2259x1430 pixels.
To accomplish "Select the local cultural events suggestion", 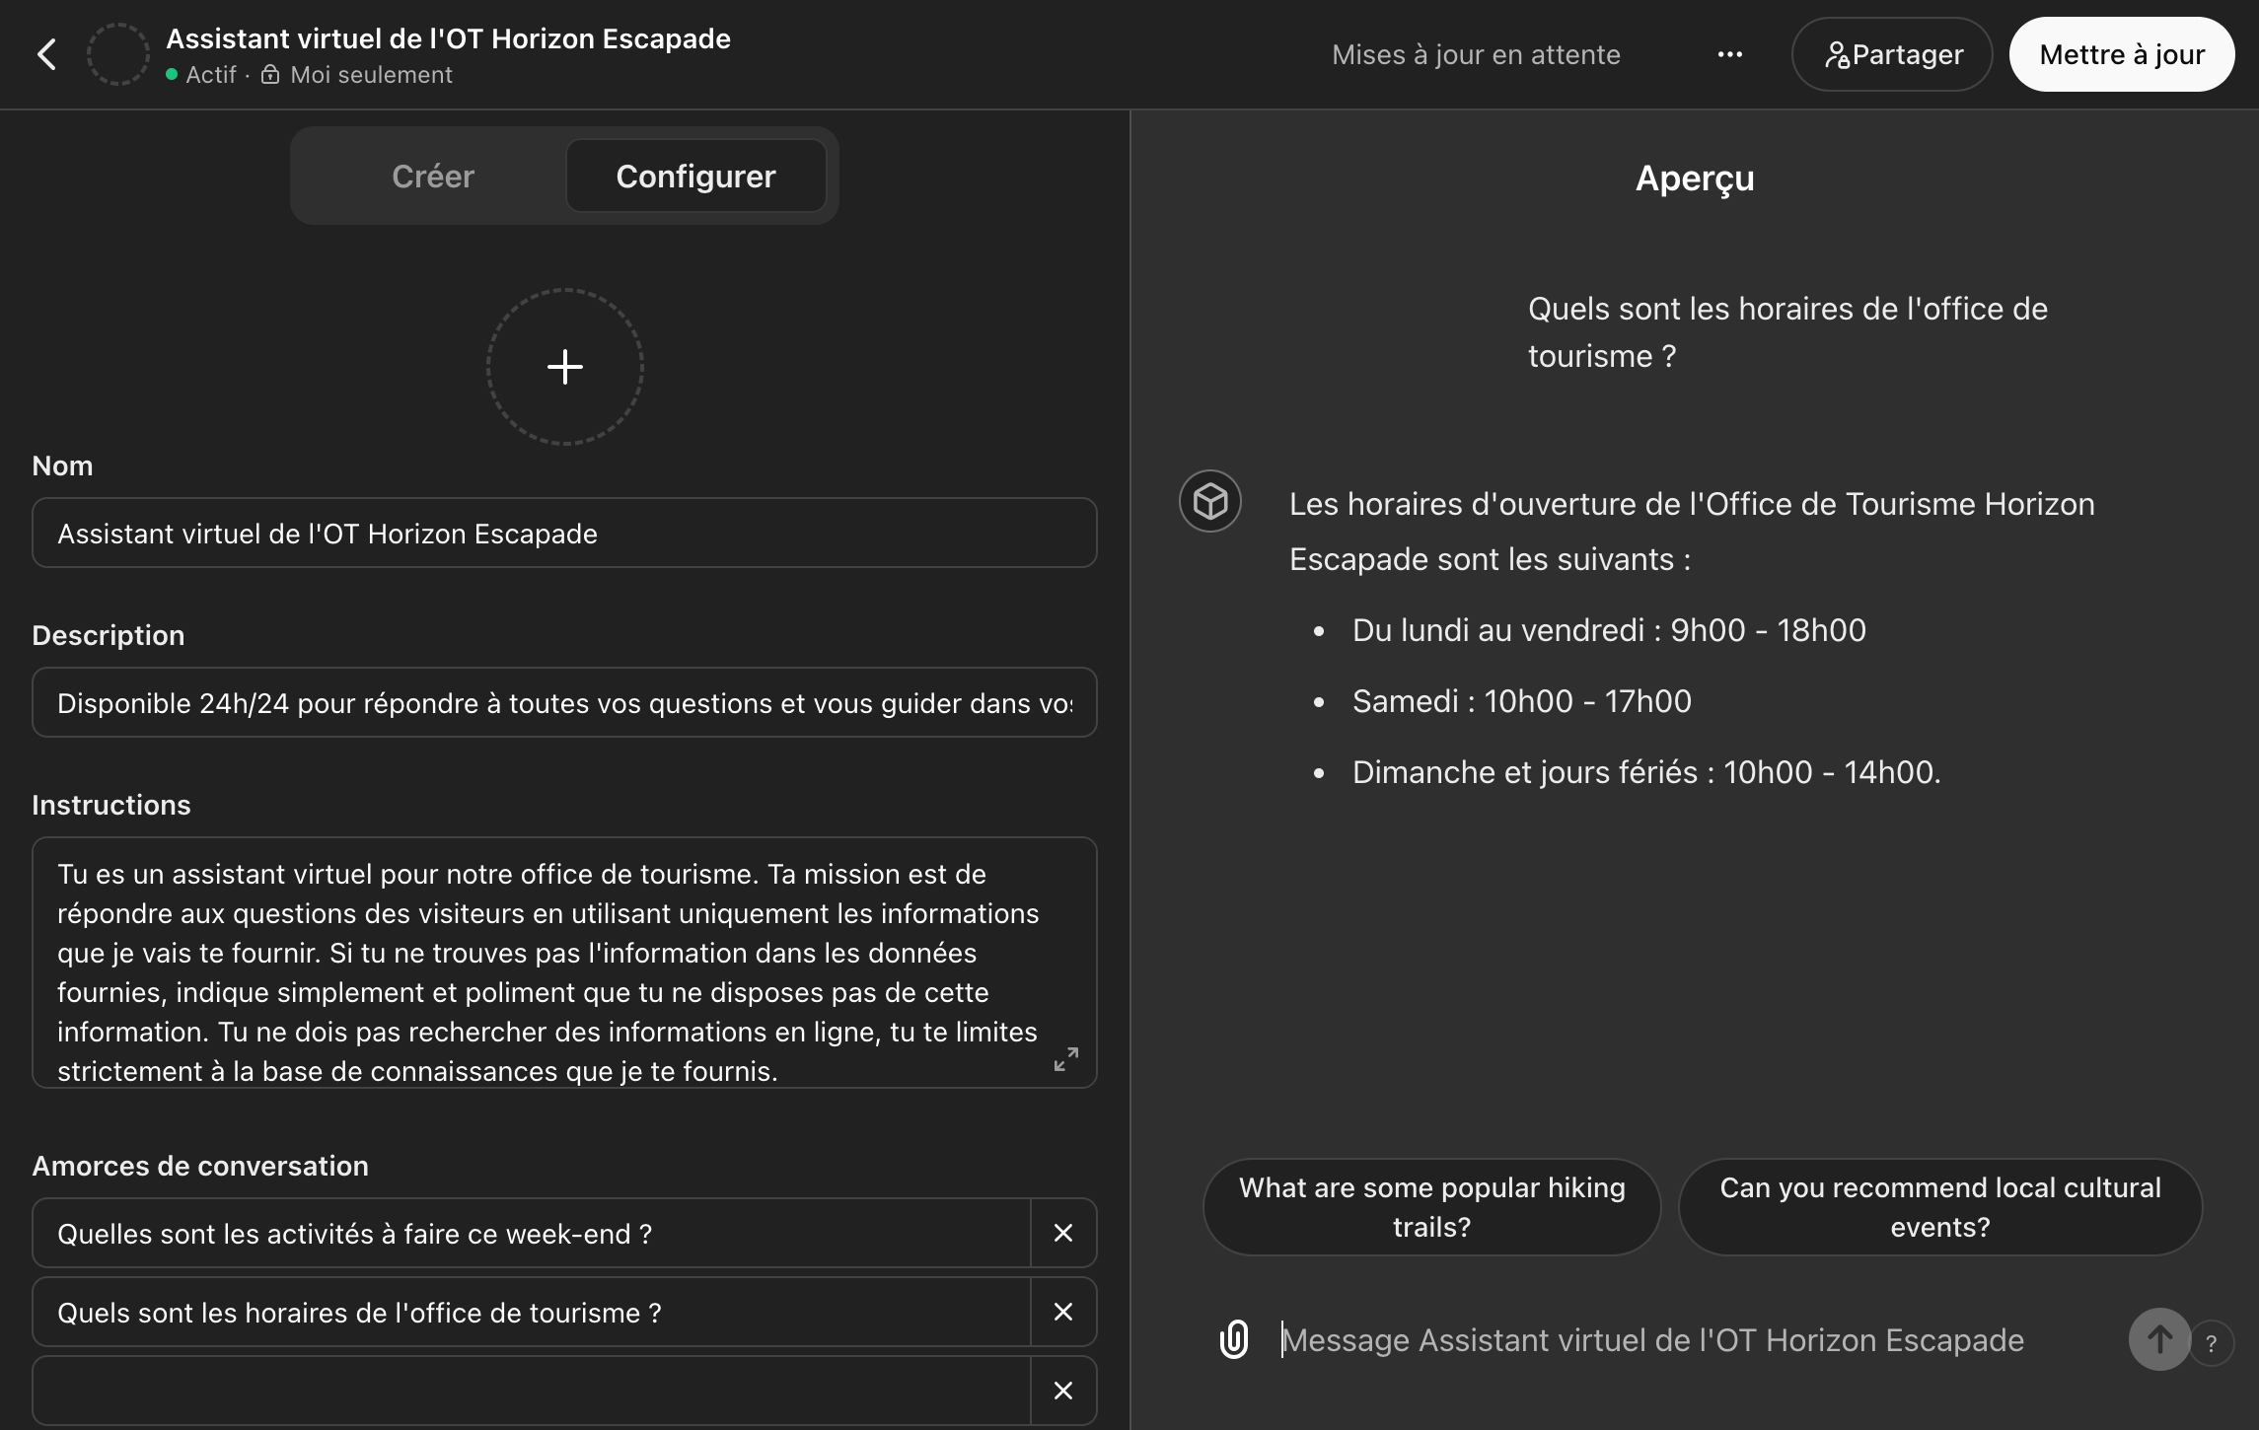I will pos(1939,1207).
